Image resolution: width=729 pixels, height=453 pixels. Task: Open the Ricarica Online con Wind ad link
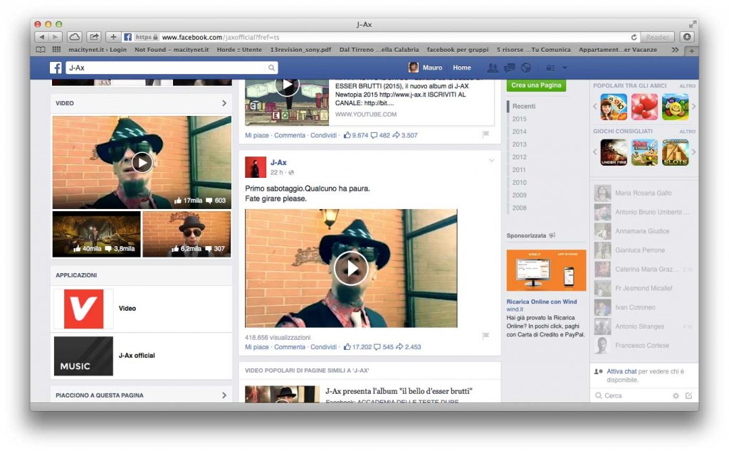point(542,302)
